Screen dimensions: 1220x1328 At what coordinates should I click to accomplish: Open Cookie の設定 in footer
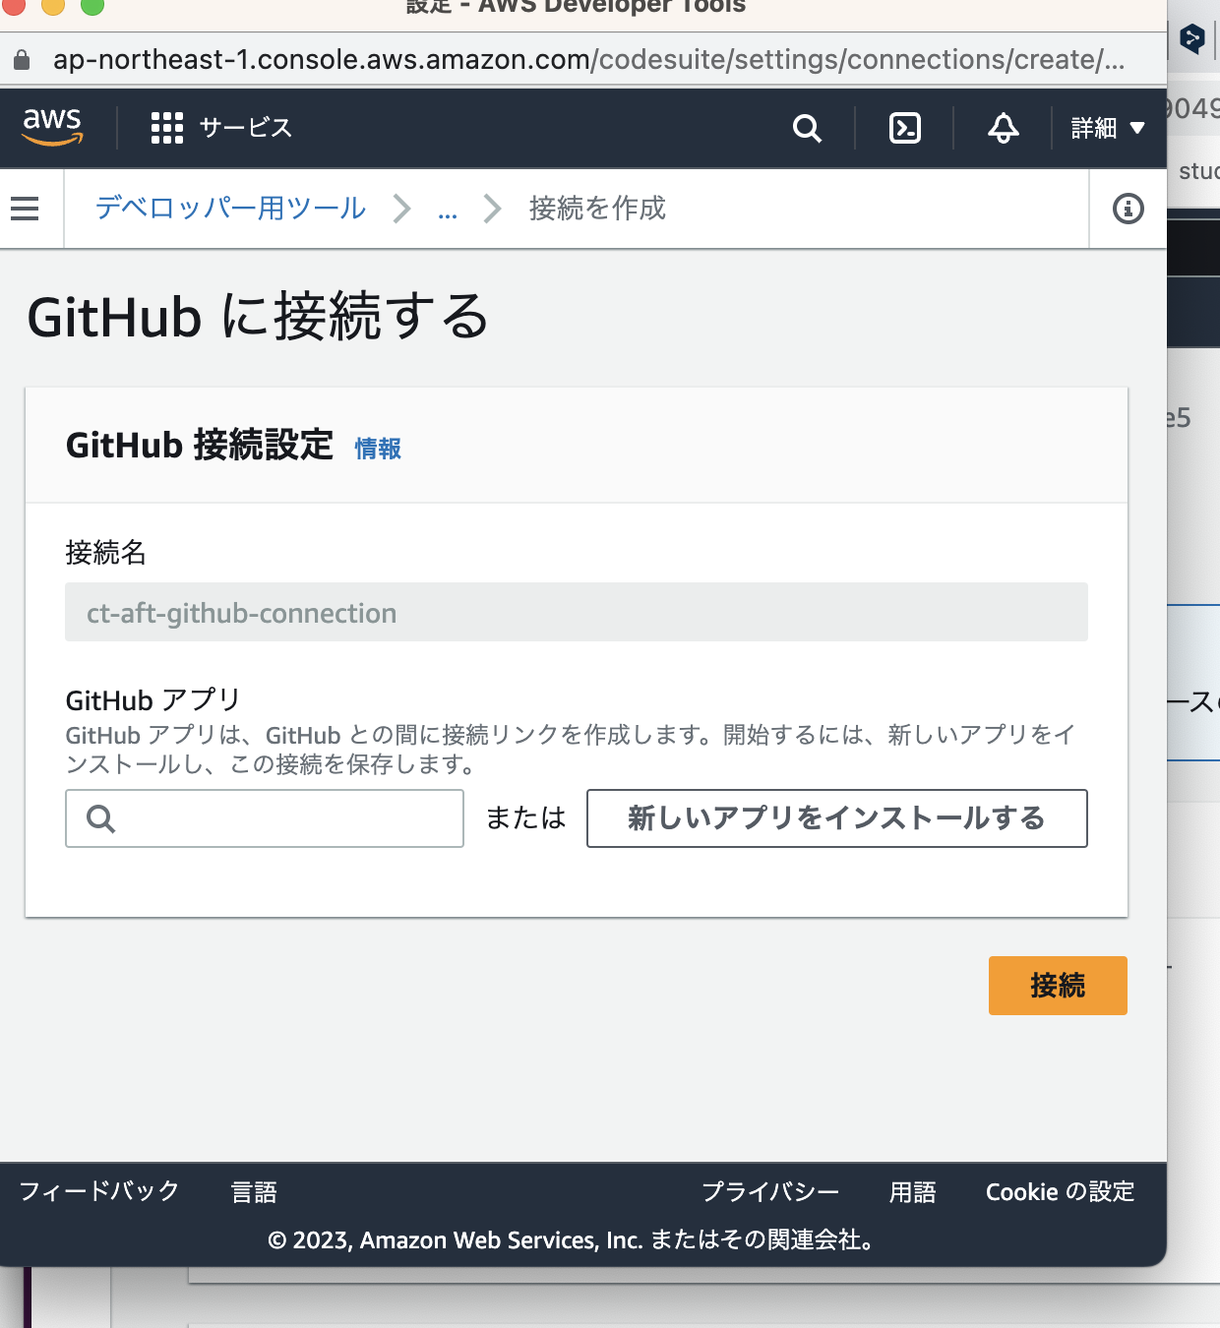(x=1061, y=1192)
